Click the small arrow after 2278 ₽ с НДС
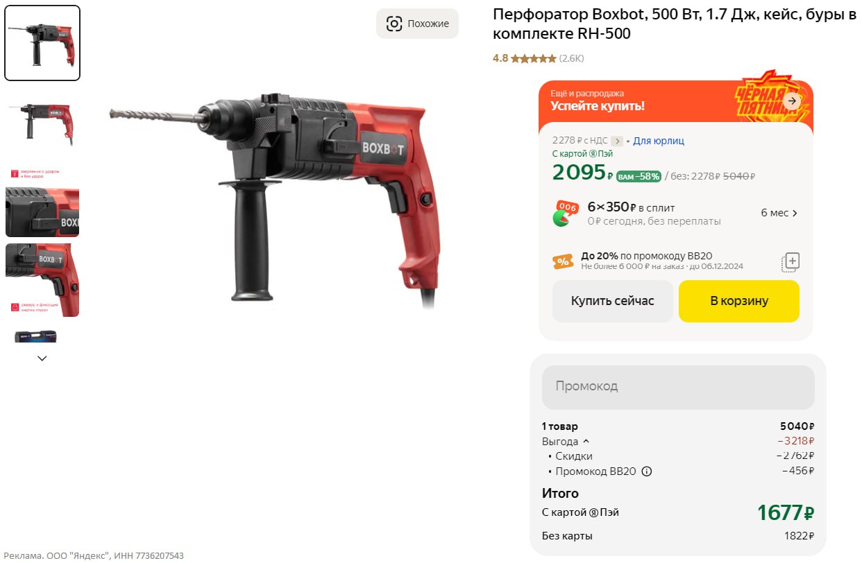 tap(617, 141)
